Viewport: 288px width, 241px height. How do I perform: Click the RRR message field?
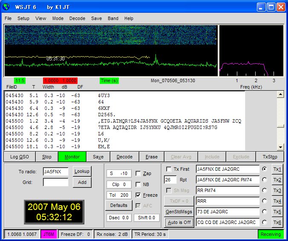pos(228,201)
